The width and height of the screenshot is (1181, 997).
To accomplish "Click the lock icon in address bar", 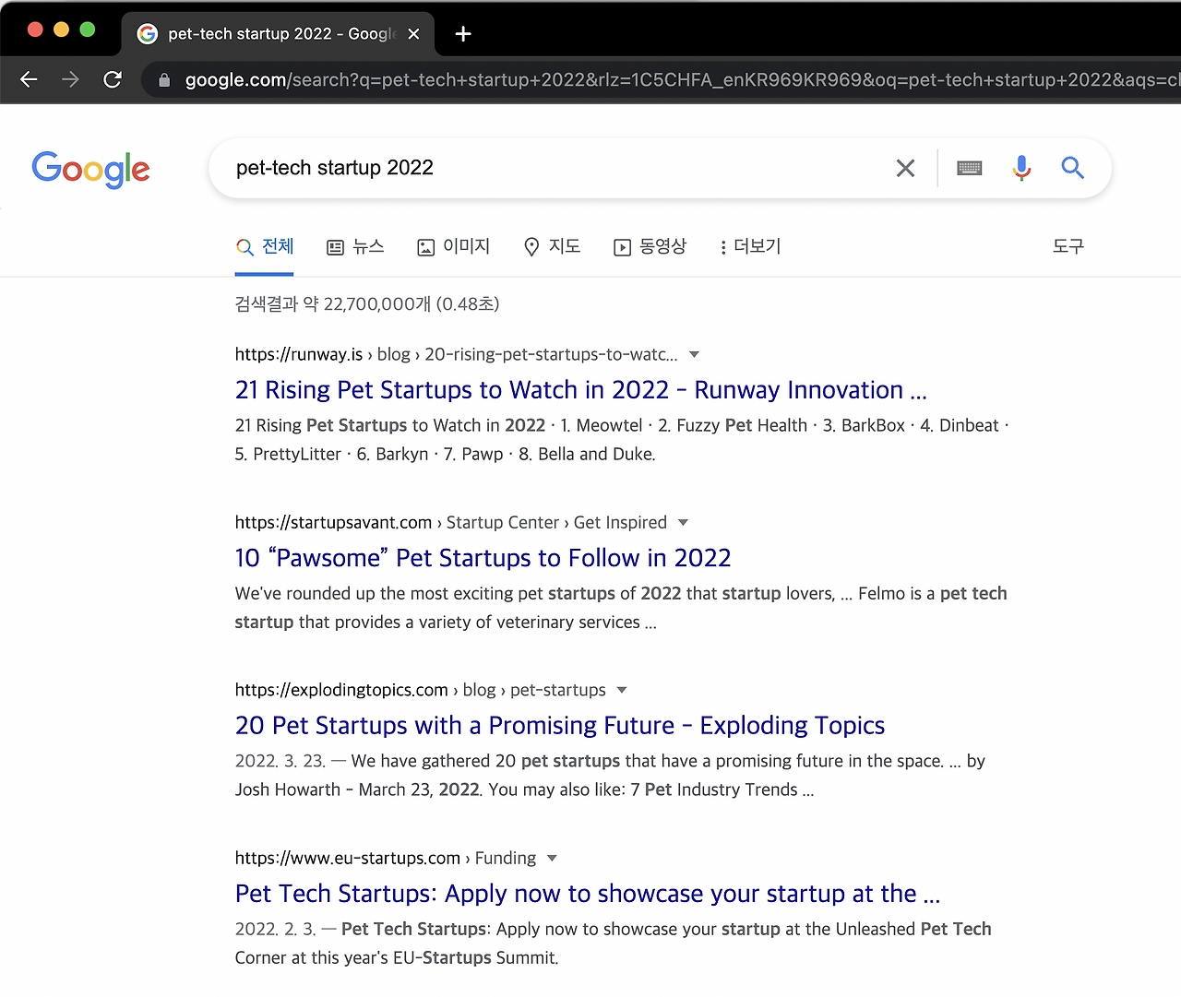I will tap(164, 80).
